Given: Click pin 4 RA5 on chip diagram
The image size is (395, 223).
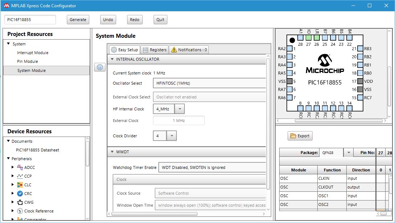Looking at the screenshot, I should (x=290, y=73).
